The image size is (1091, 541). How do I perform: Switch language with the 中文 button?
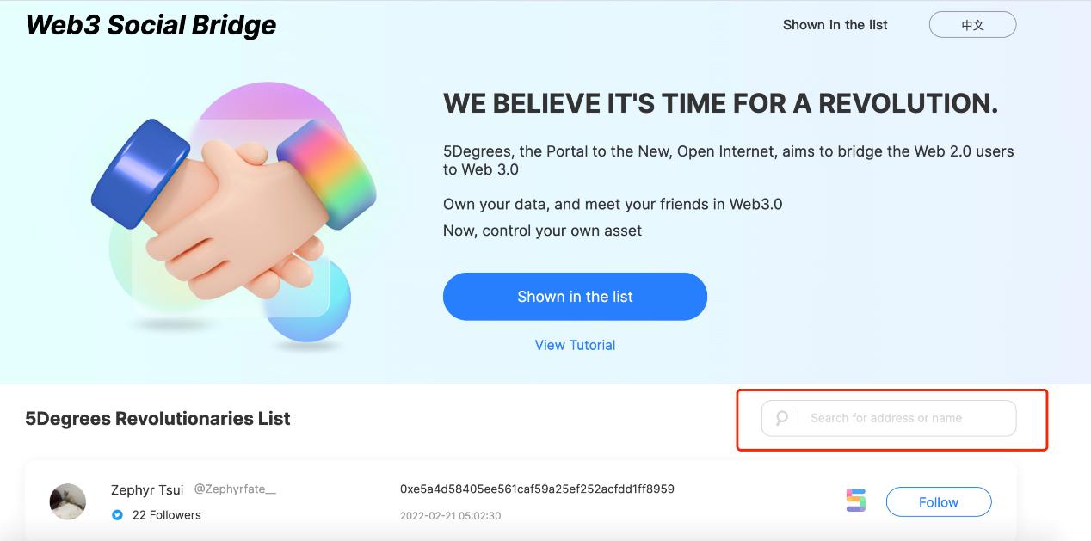972,25
